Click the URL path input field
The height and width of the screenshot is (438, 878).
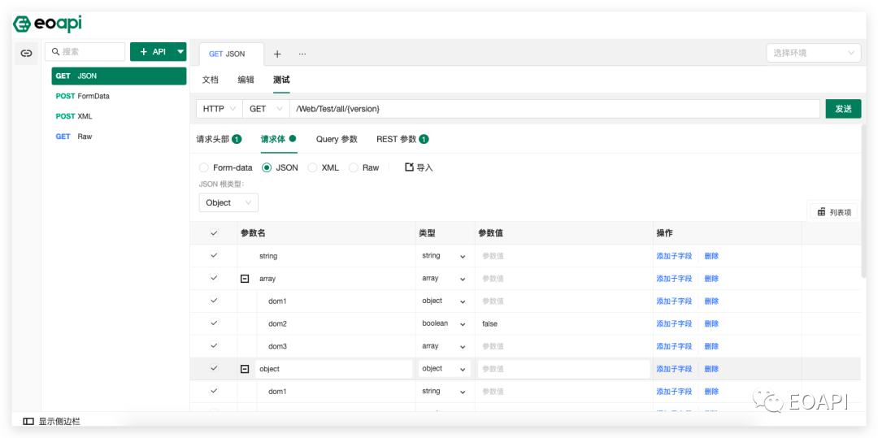click(x=554, y=109)
